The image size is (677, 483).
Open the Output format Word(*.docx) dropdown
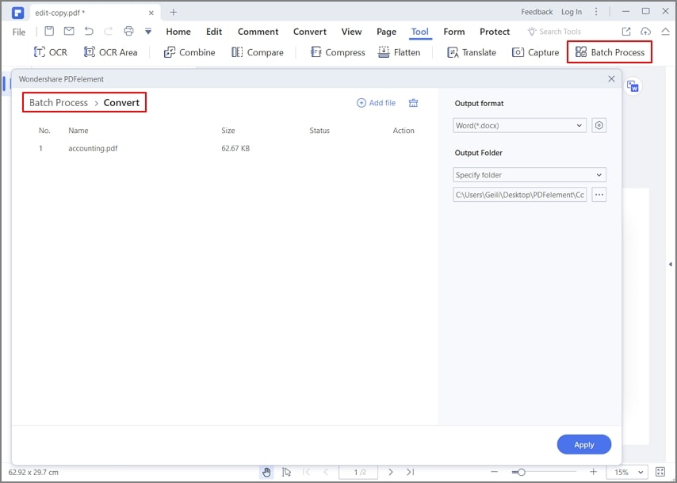519,125
